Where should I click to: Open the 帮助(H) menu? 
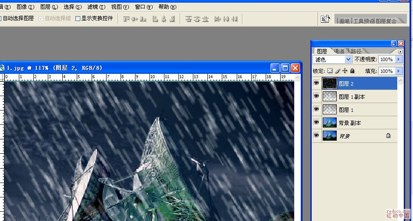[167, 7]
